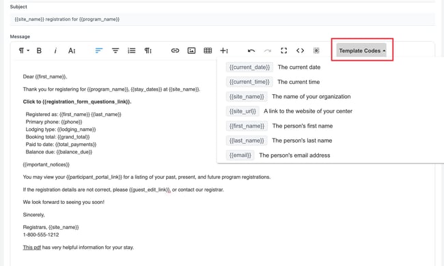The height and width of the screenshot is (266, 444).
Task: Insert an image
Action: pos(191,50)
